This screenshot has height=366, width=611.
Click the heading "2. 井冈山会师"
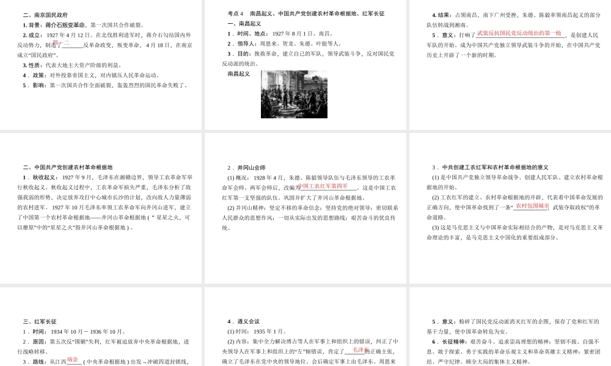247,168
